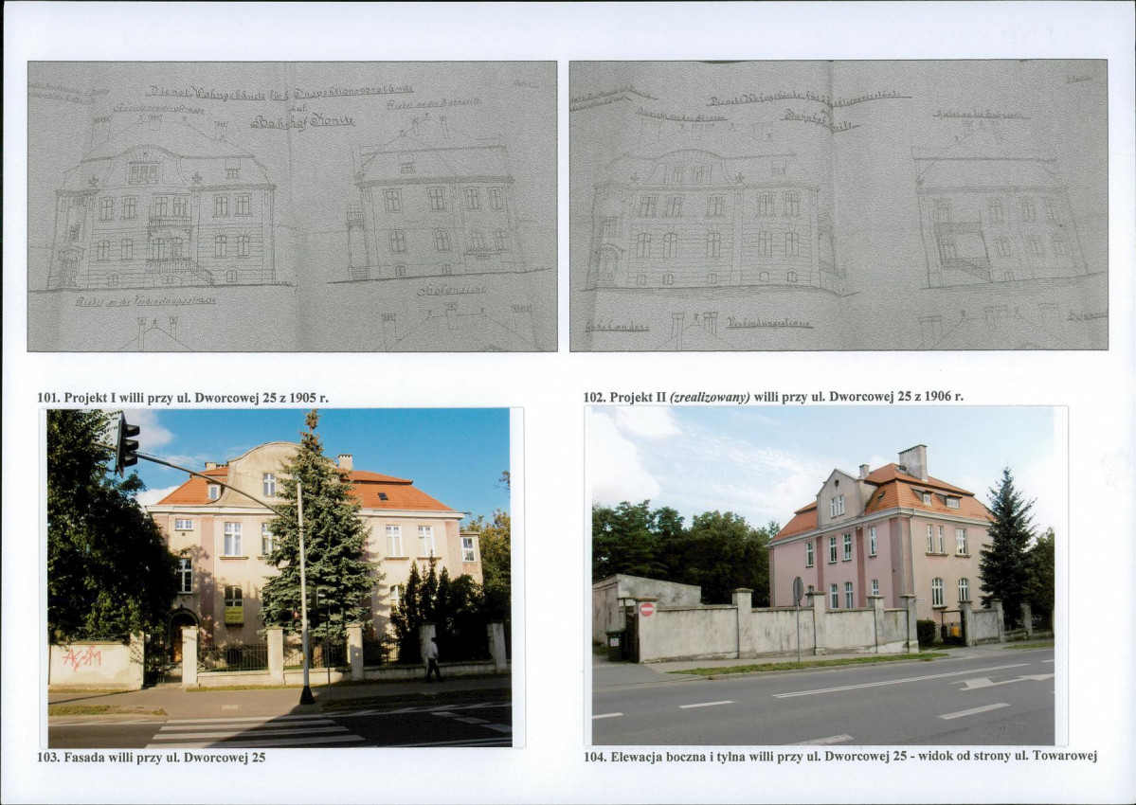The width and height of the screenshot is (1136, 805).
Task: Click the pedestrian walking by the fence
Action: pos(433,659)
